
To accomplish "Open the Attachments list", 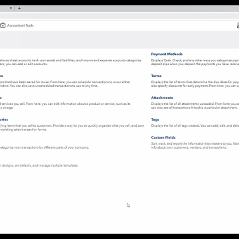I will 162,98.
